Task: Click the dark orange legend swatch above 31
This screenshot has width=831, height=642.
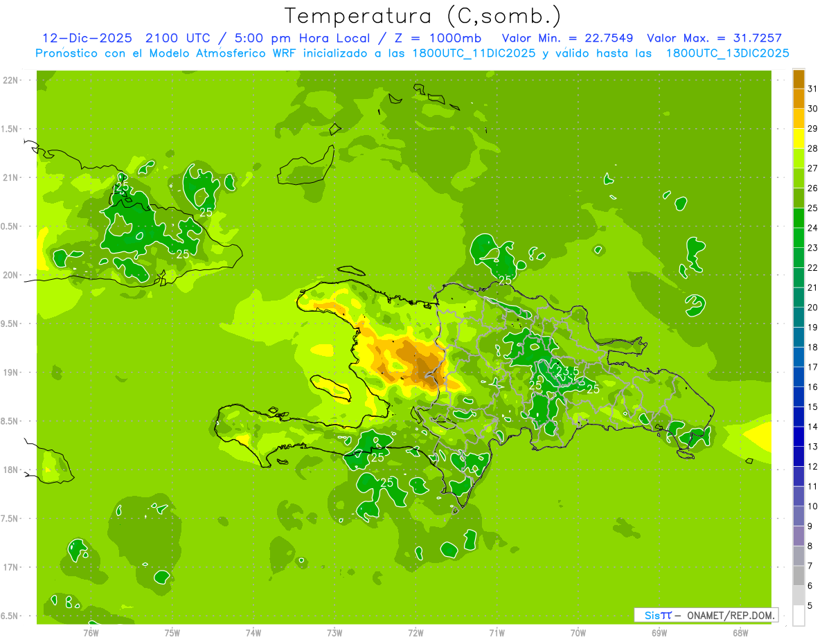Action: pos(798,78)
